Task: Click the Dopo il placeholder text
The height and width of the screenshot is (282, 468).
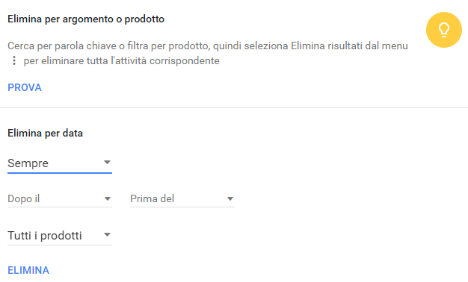Action: coord(24,198)
